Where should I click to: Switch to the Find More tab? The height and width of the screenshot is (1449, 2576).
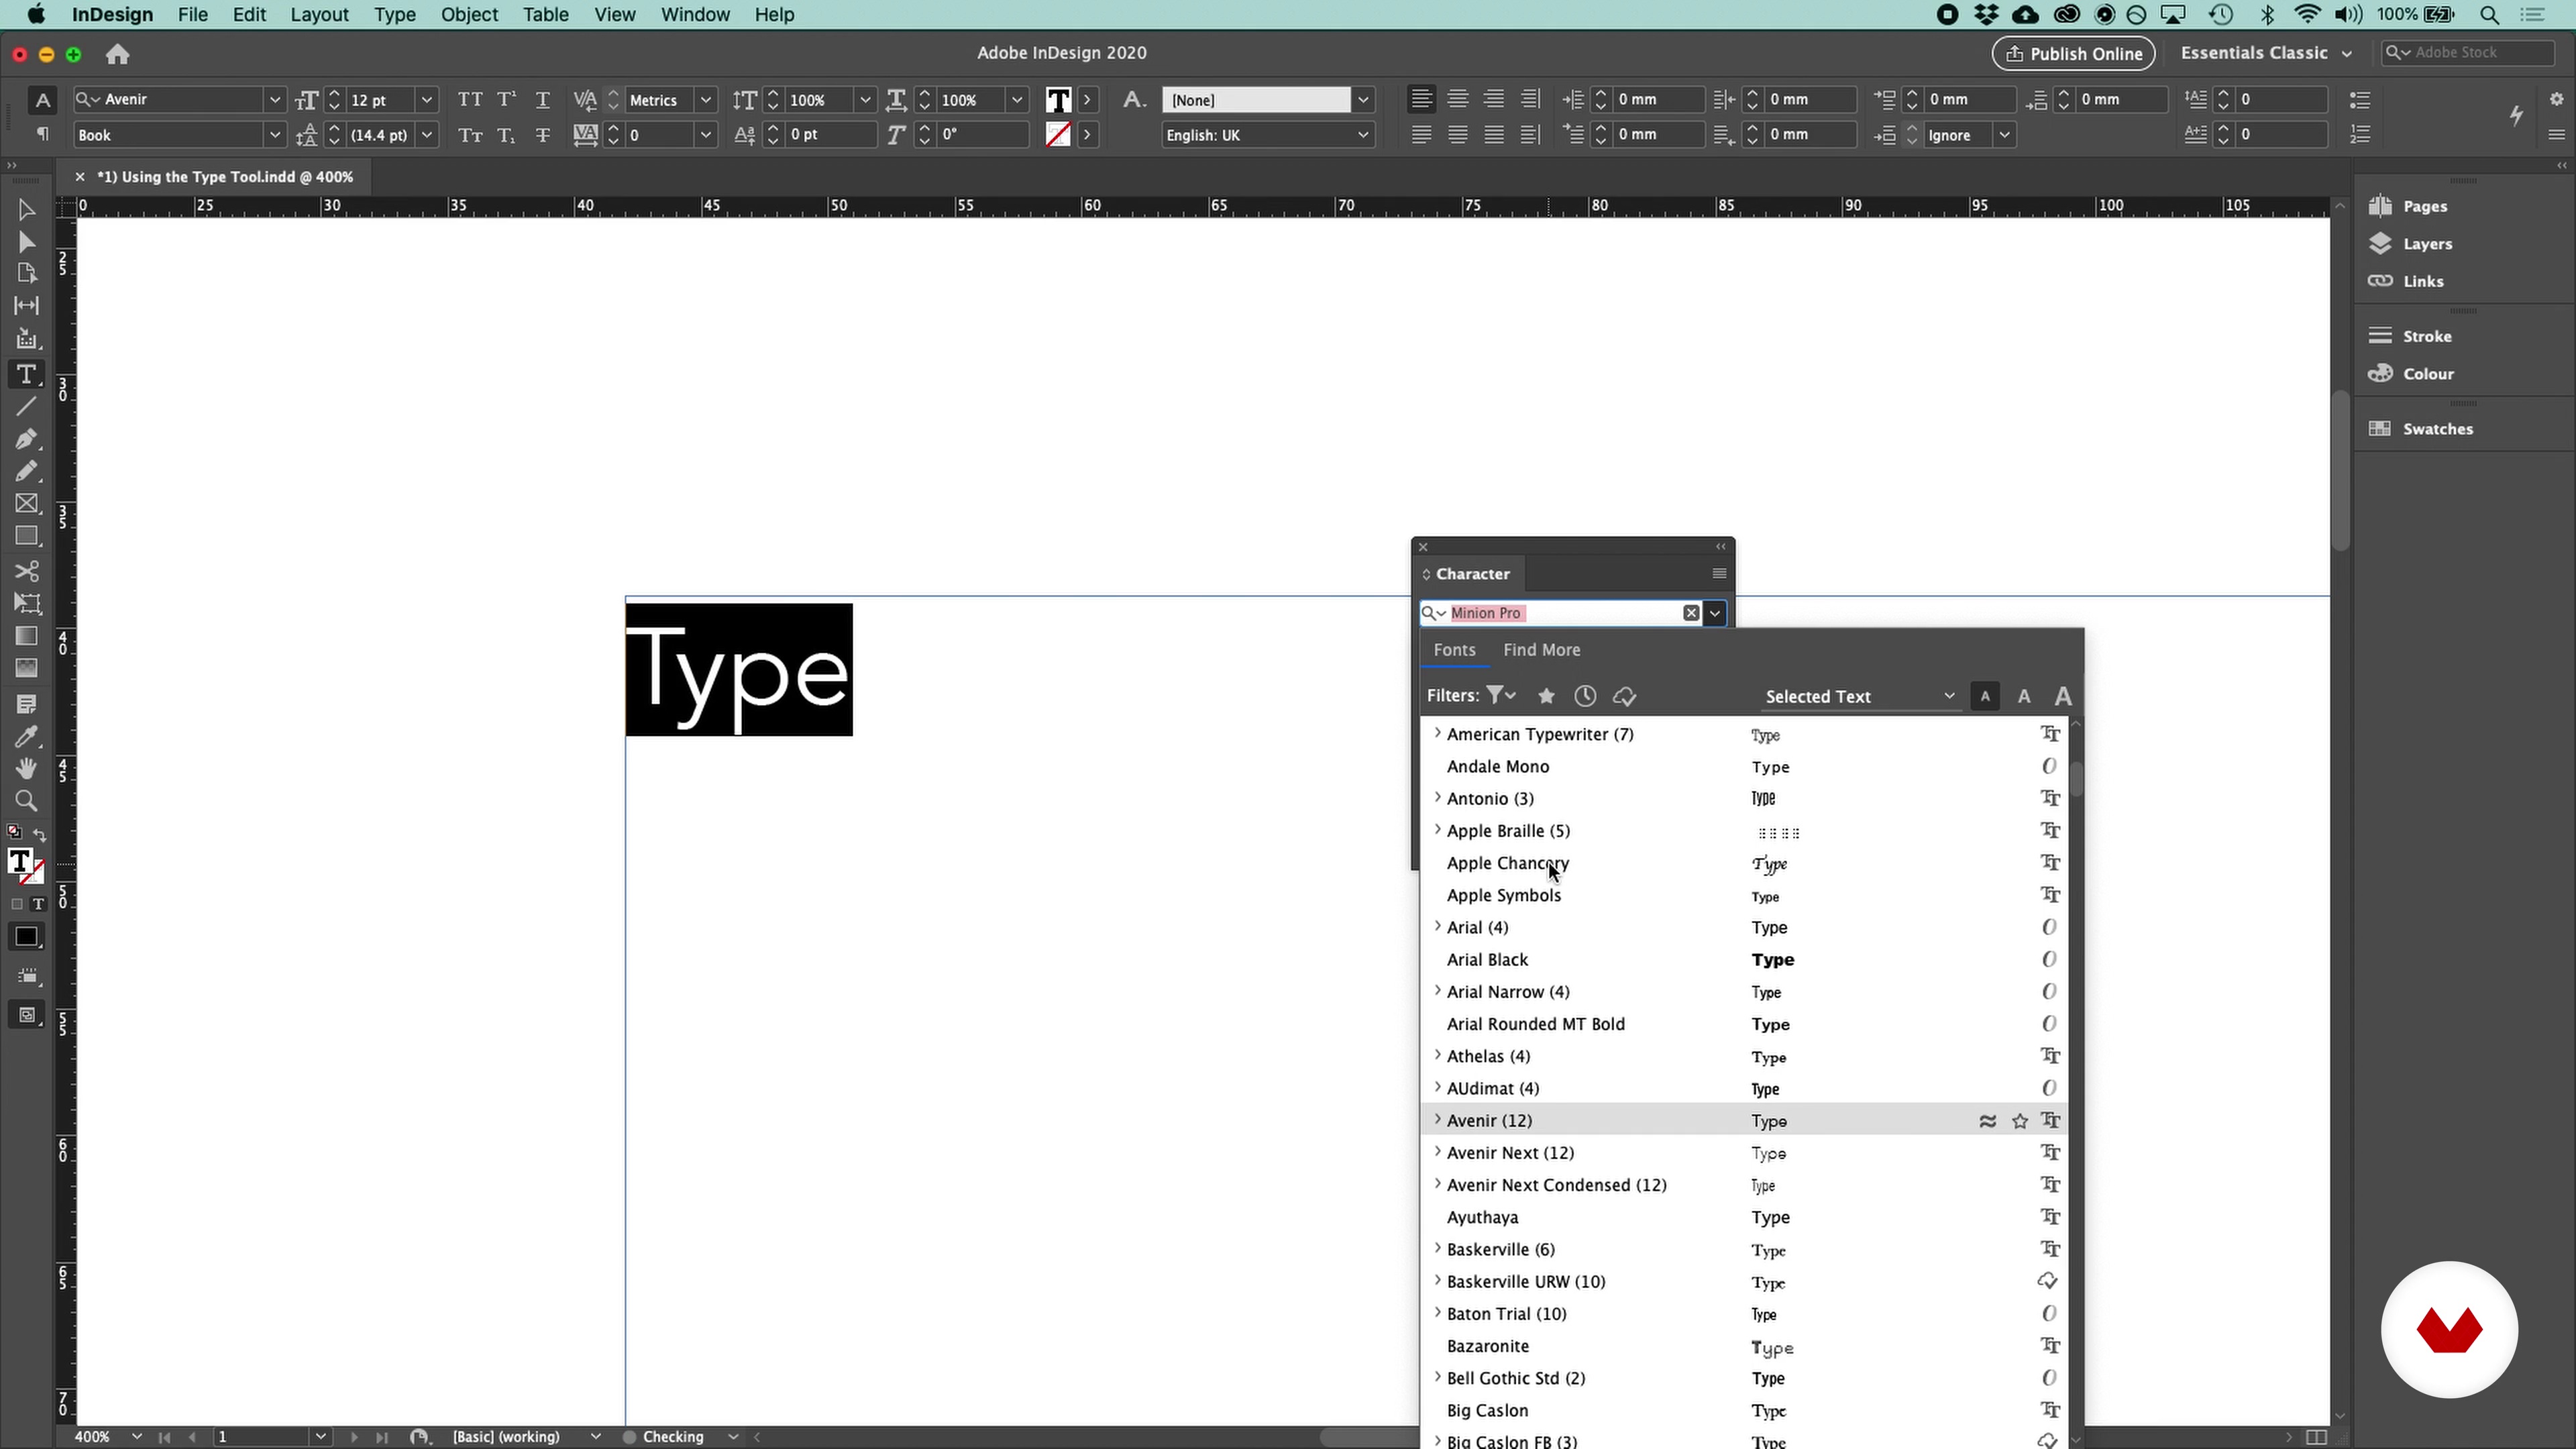pyautogui.click(x=1541, y=650)
